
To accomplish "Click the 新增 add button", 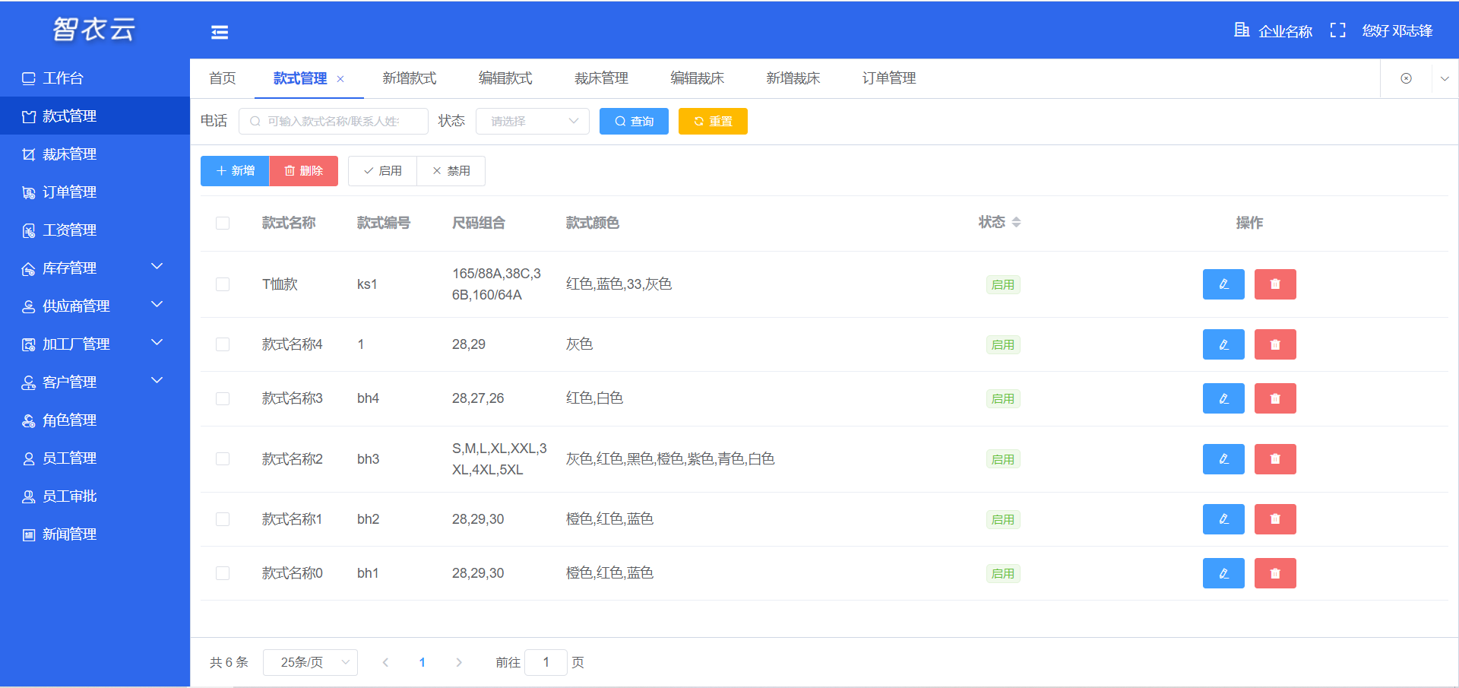I will [235, 171].
